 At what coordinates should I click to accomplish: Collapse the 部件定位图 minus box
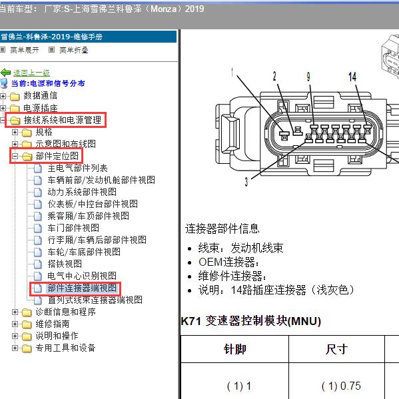pyautogui.click(x=15, y=156)
